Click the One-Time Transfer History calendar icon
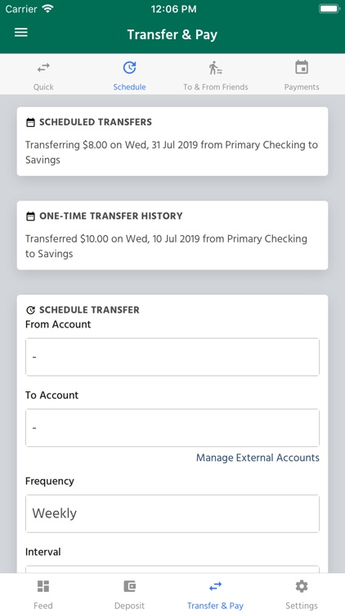 (x=30, y=217)
